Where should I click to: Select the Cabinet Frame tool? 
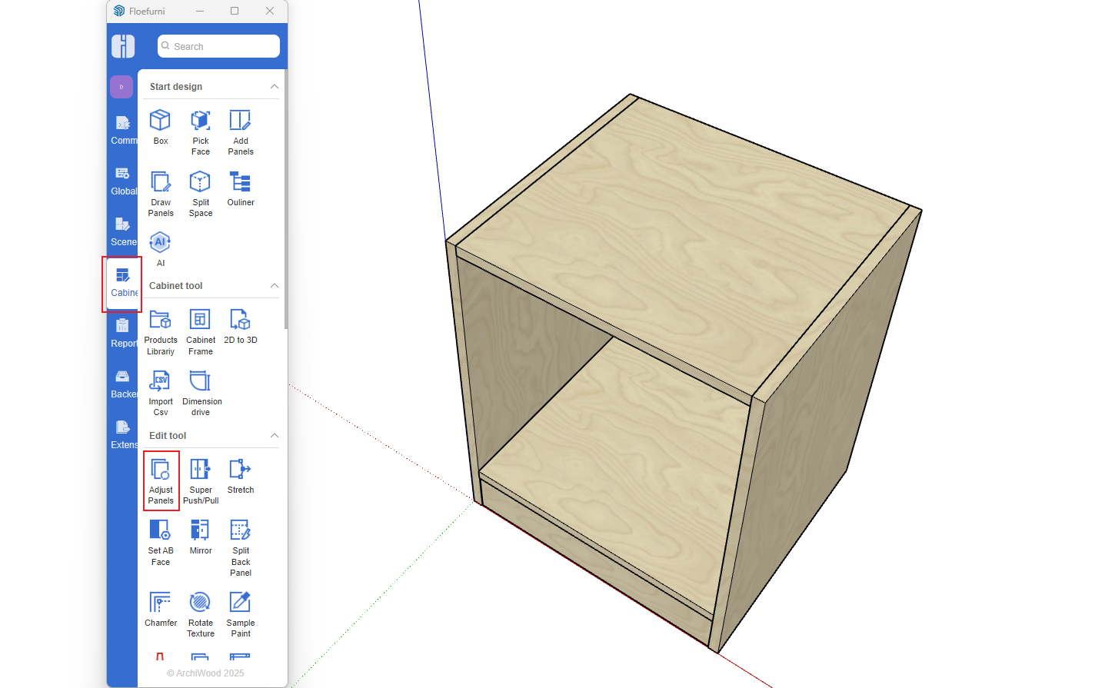tap(200, 331)
